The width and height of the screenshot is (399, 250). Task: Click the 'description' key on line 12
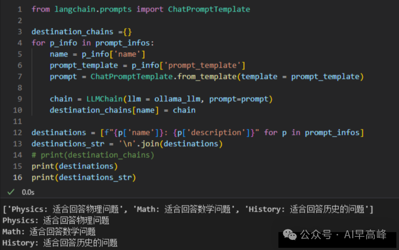[216, 132]
